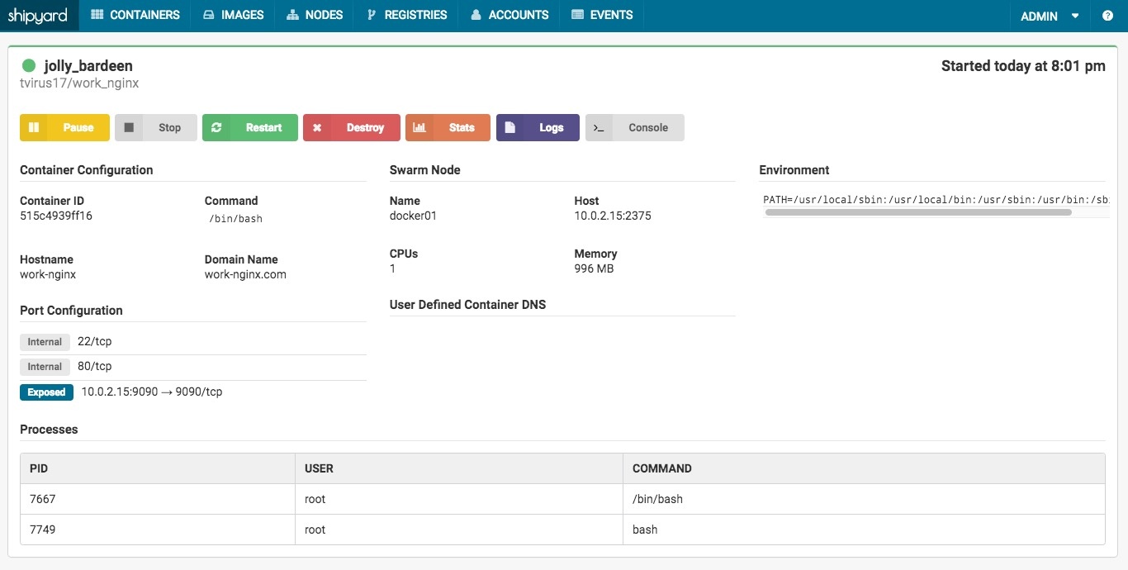1128x570 pixels.
Task: Click the pause icon on the yellow button
Action: (34, 127)
